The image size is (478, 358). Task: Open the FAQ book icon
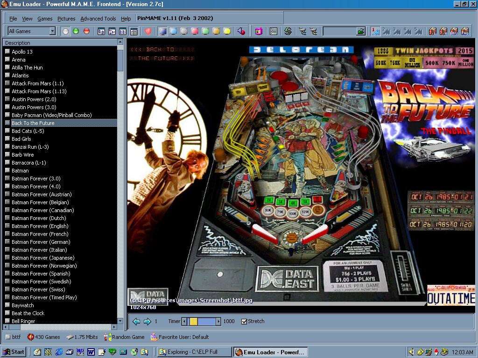(x=465, y=31)
